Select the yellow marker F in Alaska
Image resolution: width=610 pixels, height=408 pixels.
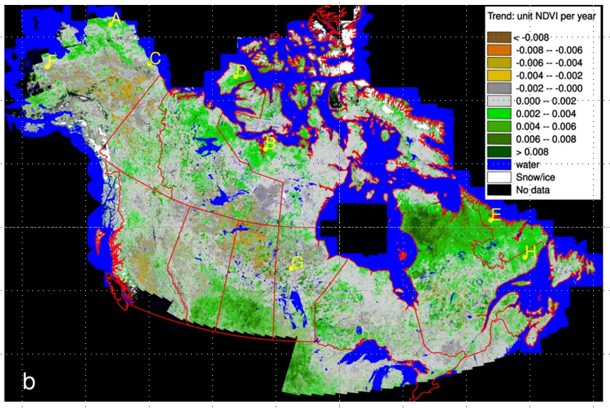(x=47, y=66)
